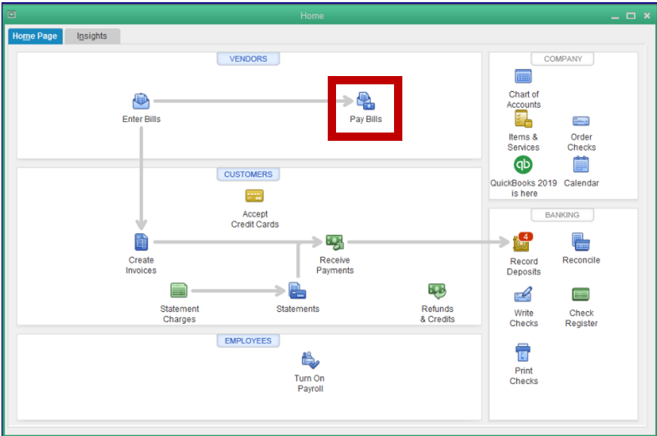This screenshot has width=657, height=436.
Task: Click the VENDORS section button
Action: (248, 59)
